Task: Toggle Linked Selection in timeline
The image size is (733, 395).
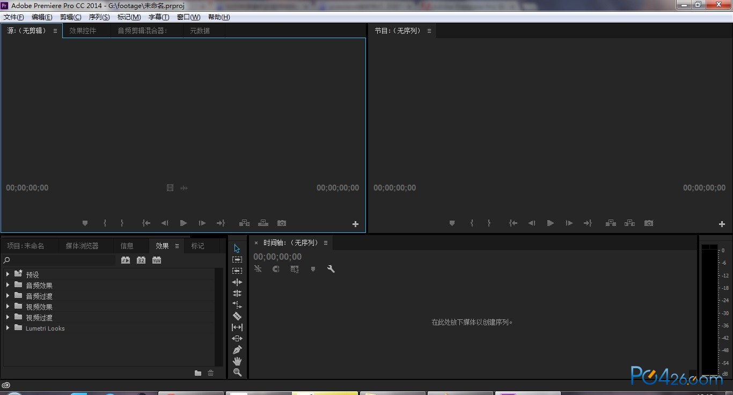Action: [x=295, y=269]
